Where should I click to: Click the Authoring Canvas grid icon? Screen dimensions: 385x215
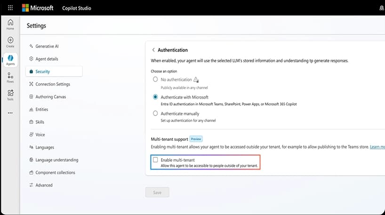(31, 97)
